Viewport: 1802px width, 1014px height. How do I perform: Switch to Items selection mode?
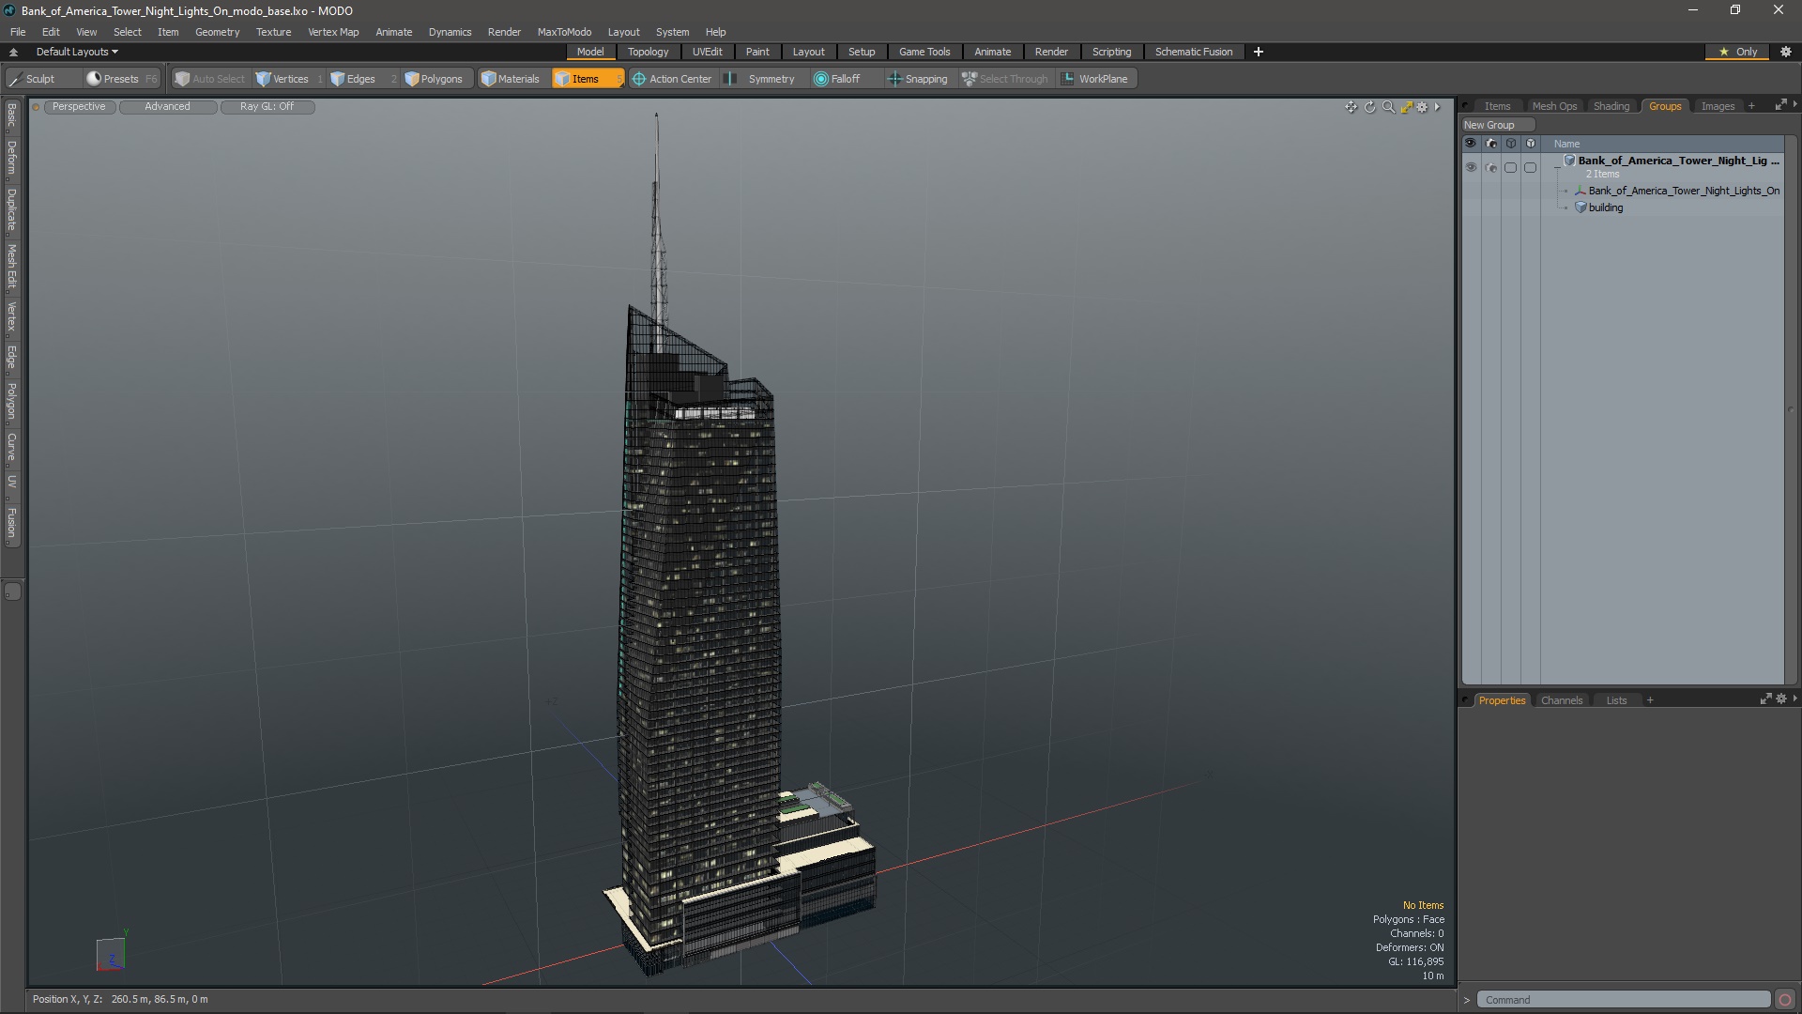[587, 79]
